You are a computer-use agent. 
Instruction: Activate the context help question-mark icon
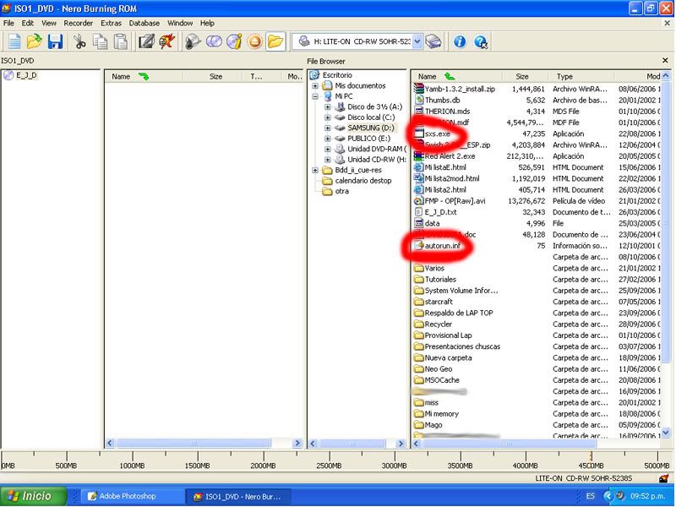click(x=480, y=41)
